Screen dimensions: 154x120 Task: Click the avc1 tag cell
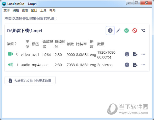click(35, 55)
